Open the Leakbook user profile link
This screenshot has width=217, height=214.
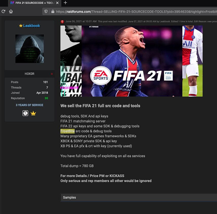31,26
